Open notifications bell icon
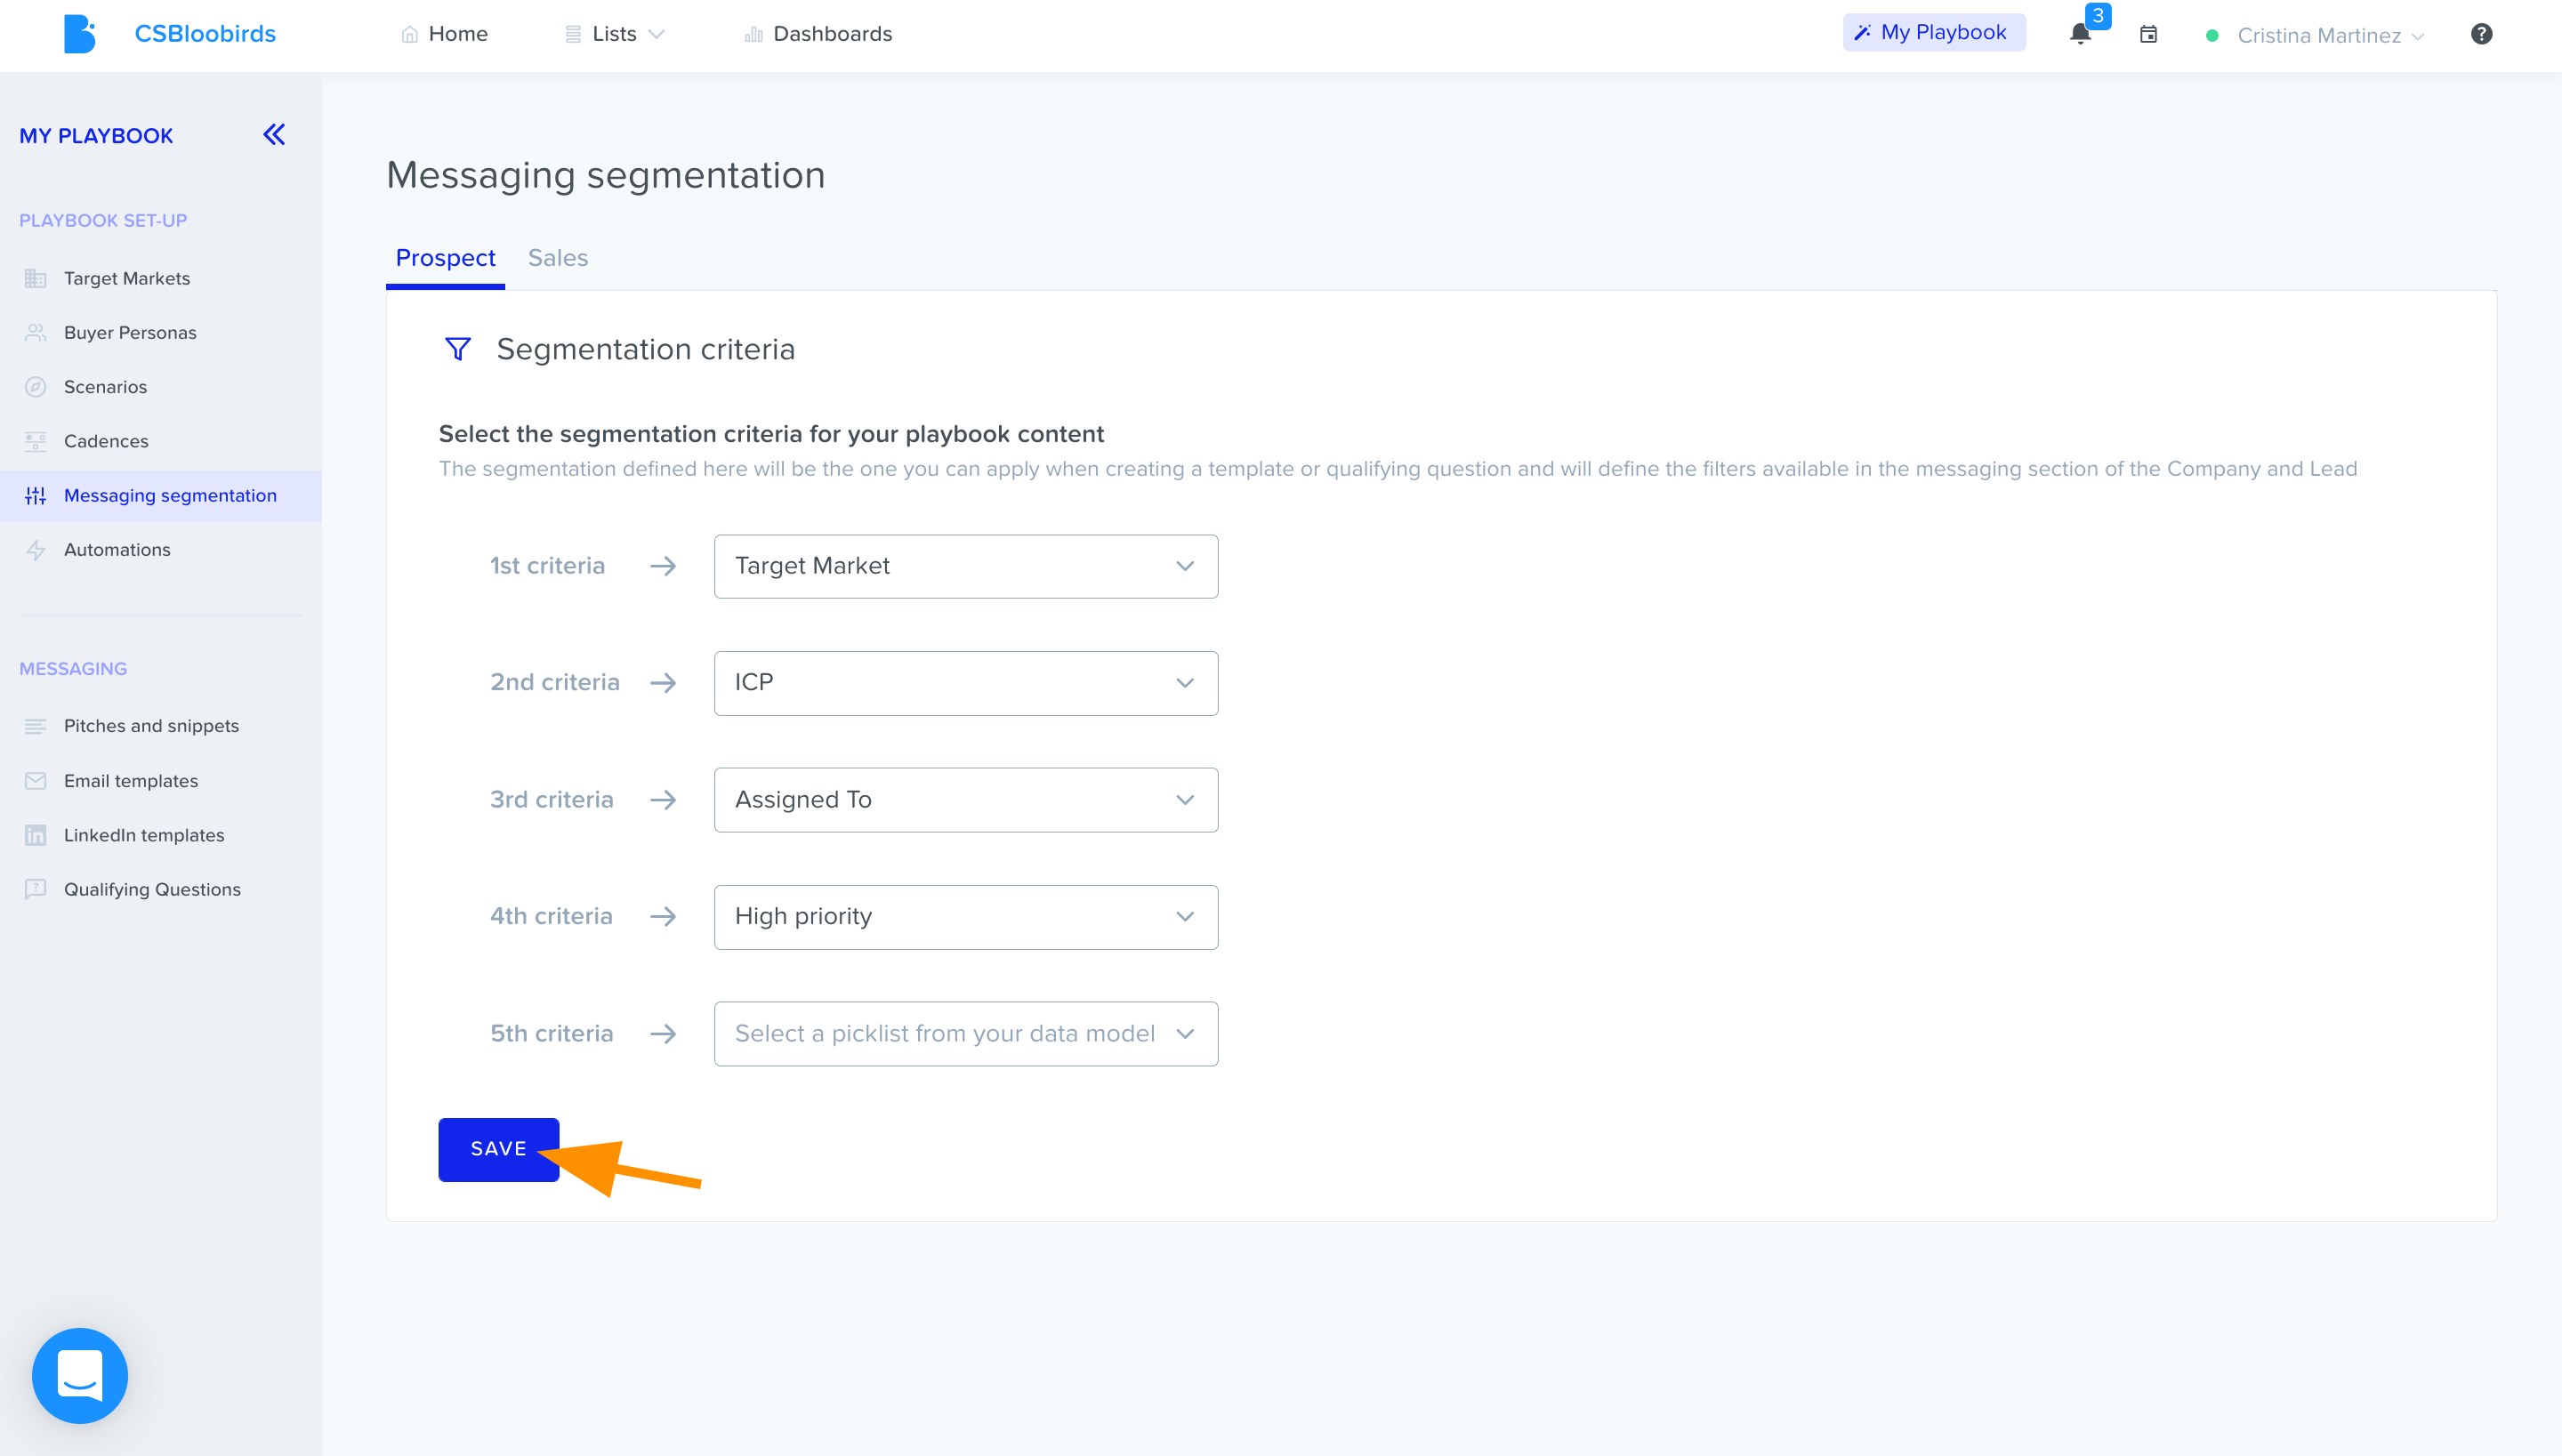The height and width of the screenshot is (1456, 2562). (2080, 35)
